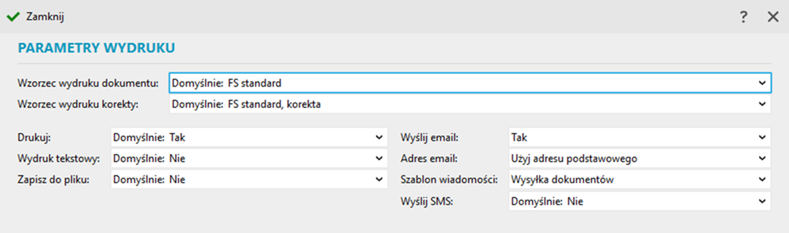Image resolution: width=789 pixels, height=233 pixels.
Task: Click the Drukuj 'Domyślnie: Tak' field
Action: click(x=249, y=137)
